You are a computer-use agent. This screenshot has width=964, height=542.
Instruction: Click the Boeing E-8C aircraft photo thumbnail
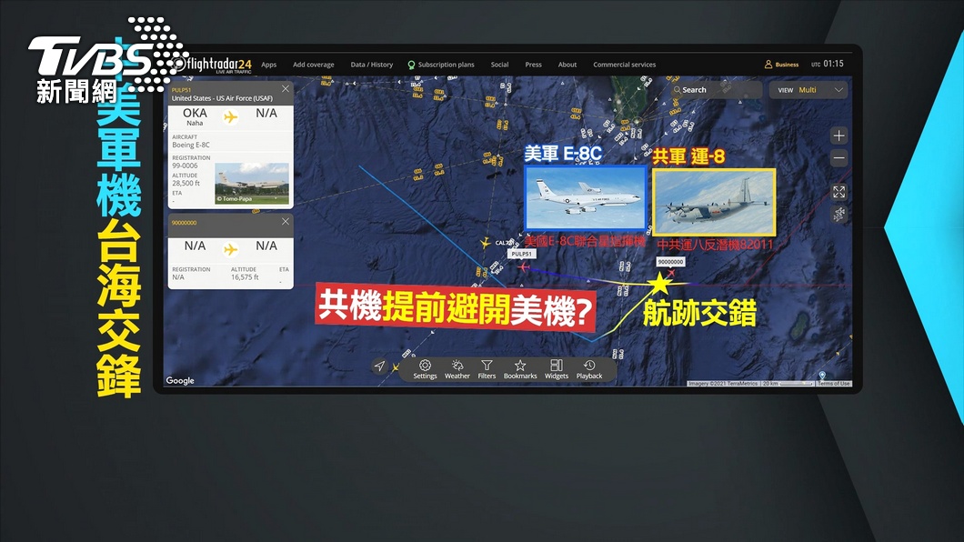[252, 183]
